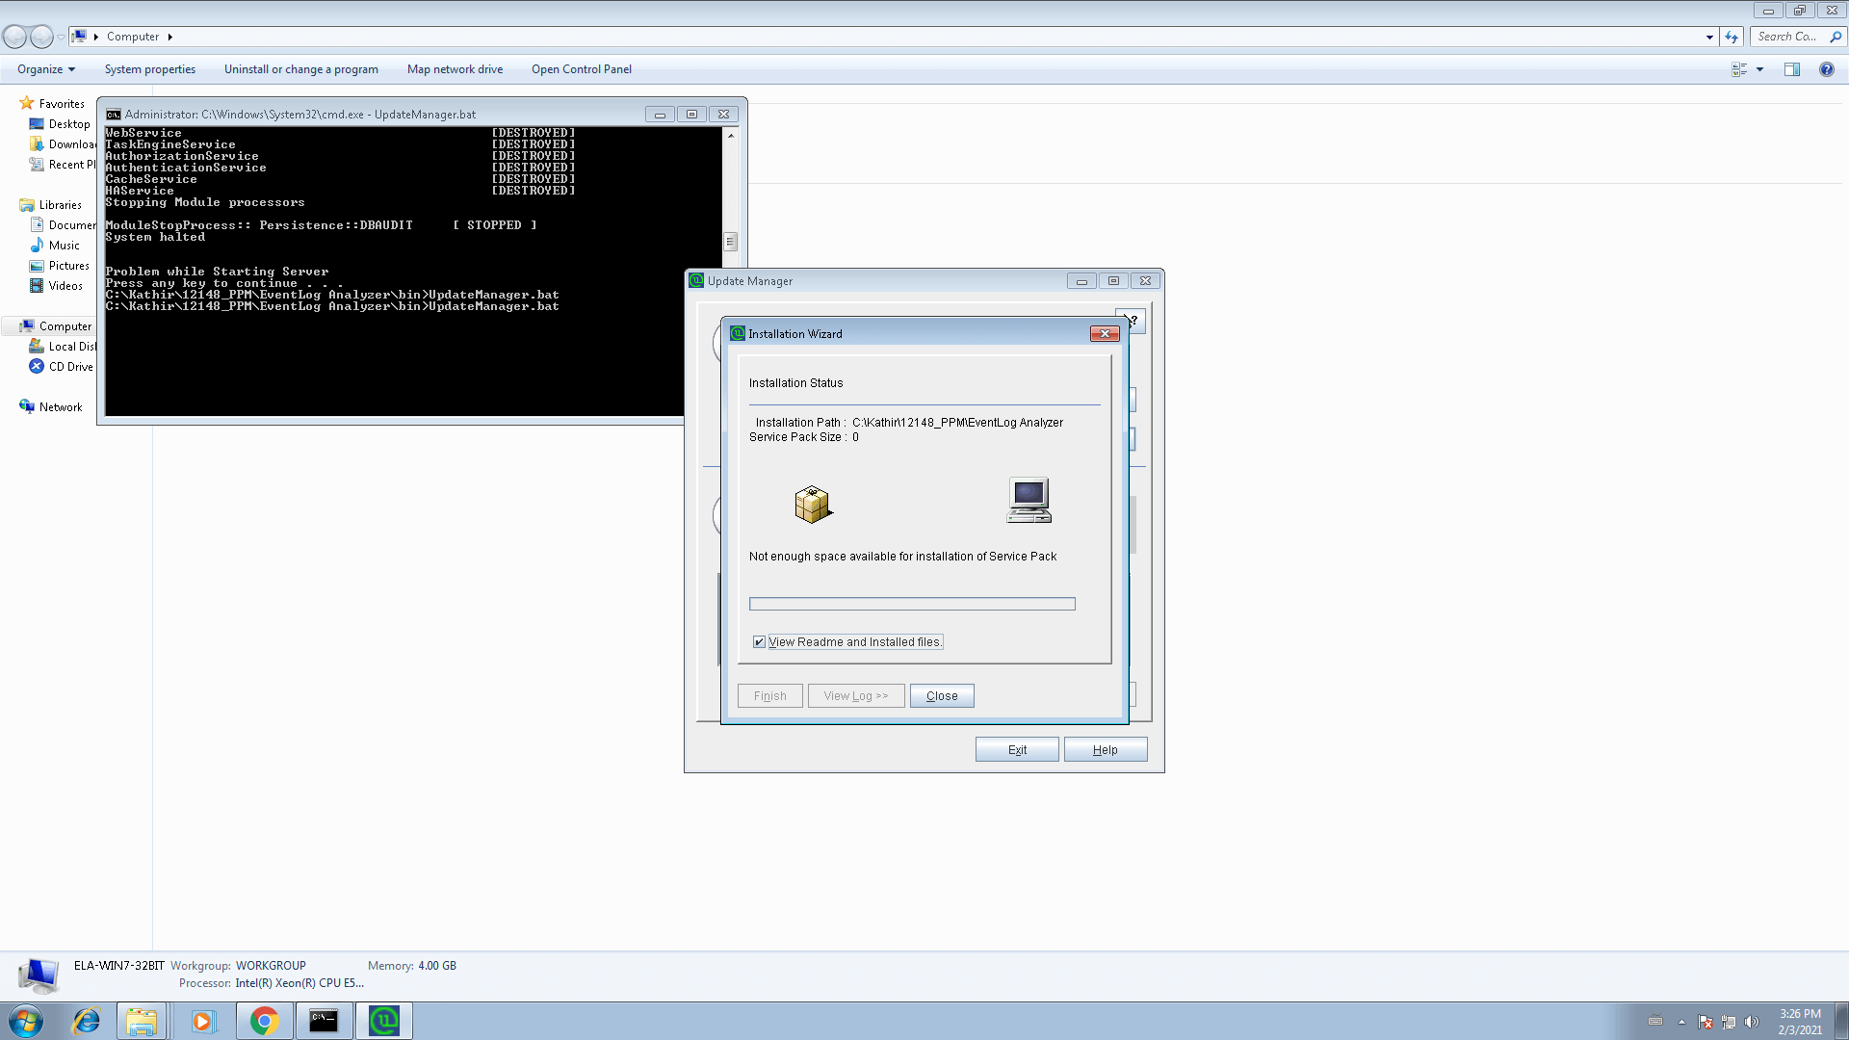The width and height of the screenshot is (1849, 1040).
Task: Expand the Computer tree in left panel
Action: pyautogui.click(x=11, y=326)
